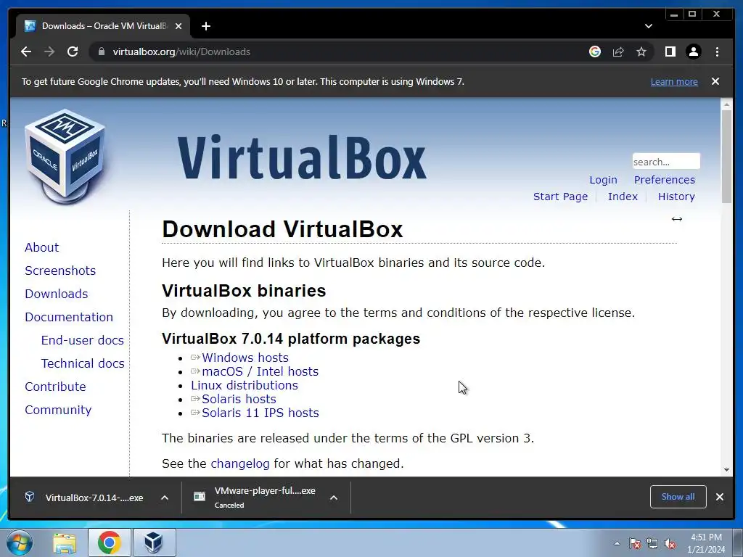
Task: Open Screenshots in the left sidebar
Action: pos(60,271)
